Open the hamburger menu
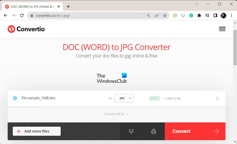This screenshot has height=144, width=237. coord(222,29)
